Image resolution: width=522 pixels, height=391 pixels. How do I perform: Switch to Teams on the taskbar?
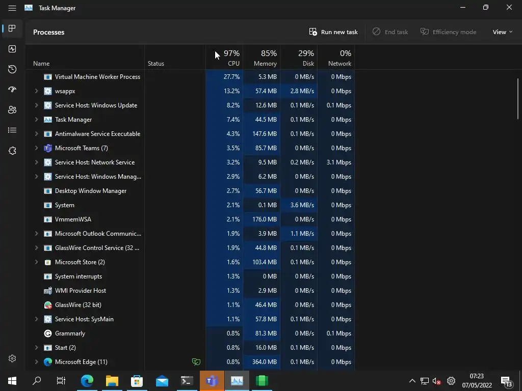(212, 381)
